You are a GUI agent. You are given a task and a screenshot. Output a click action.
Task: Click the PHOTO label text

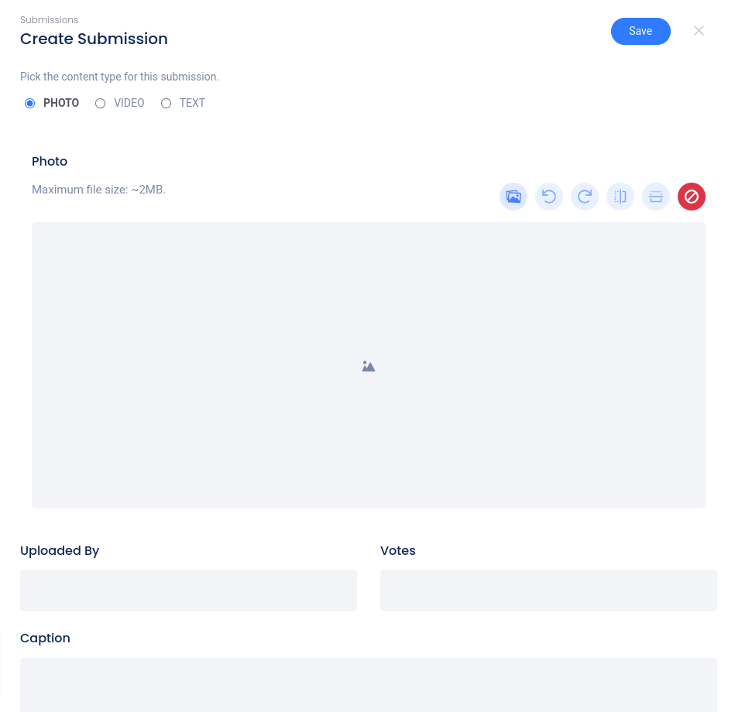point(61,103)
